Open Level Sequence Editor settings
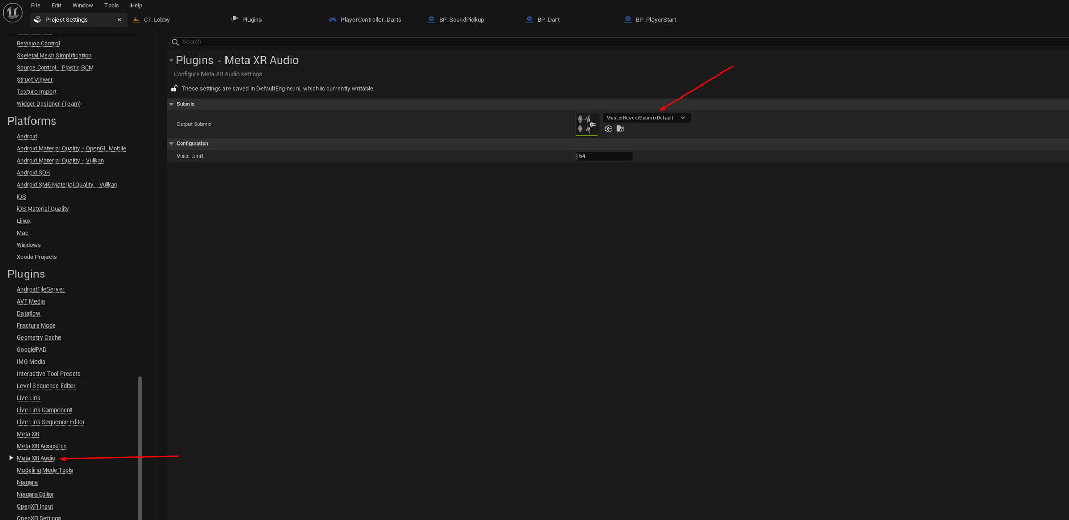The height and width of the screenshot is (520, 1069). (x=46, y=386)
